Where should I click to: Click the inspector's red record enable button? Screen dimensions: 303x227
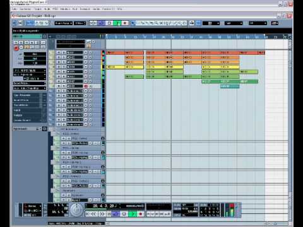coord(16,49)
